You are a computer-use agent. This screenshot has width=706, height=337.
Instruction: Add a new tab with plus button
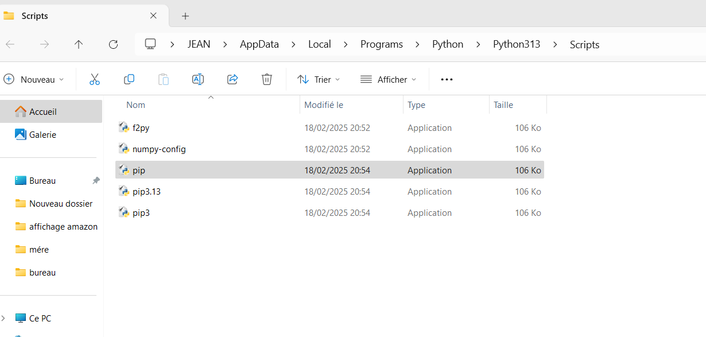pos(185,16)
